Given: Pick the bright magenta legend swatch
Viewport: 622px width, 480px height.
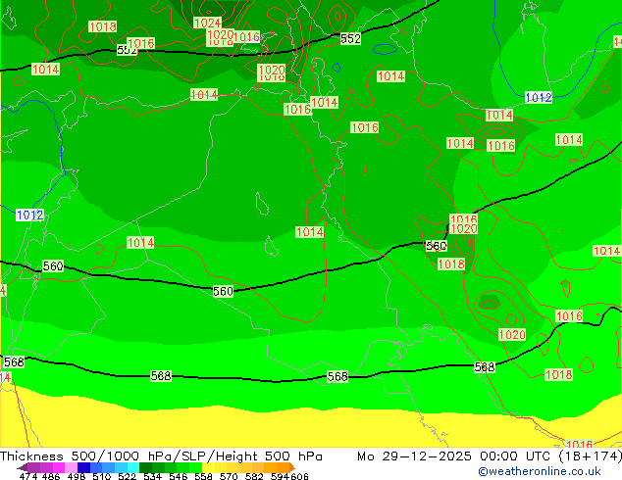Looking at the screenshot, I should coord(59,467).
